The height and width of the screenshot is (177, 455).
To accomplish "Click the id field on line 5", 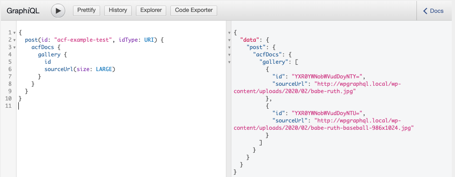I will coord(48,62).
